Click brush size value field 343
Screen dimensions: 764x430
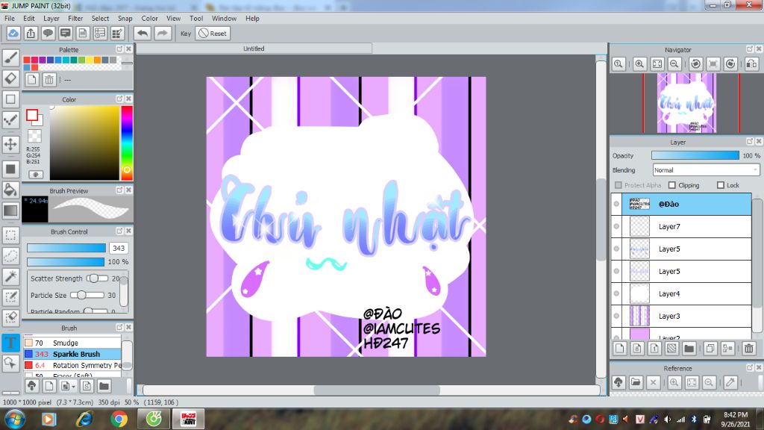119,248
